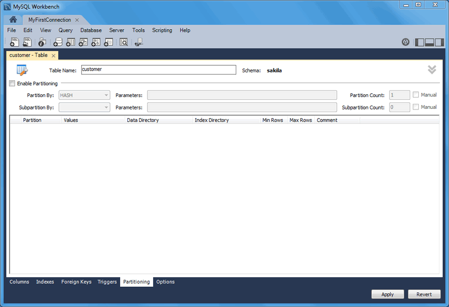Click the Subpartition By Parameters field

click(242, 107)
